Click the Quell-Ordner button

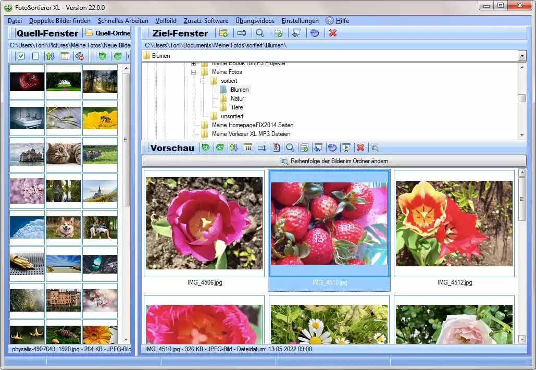[107, 33]
